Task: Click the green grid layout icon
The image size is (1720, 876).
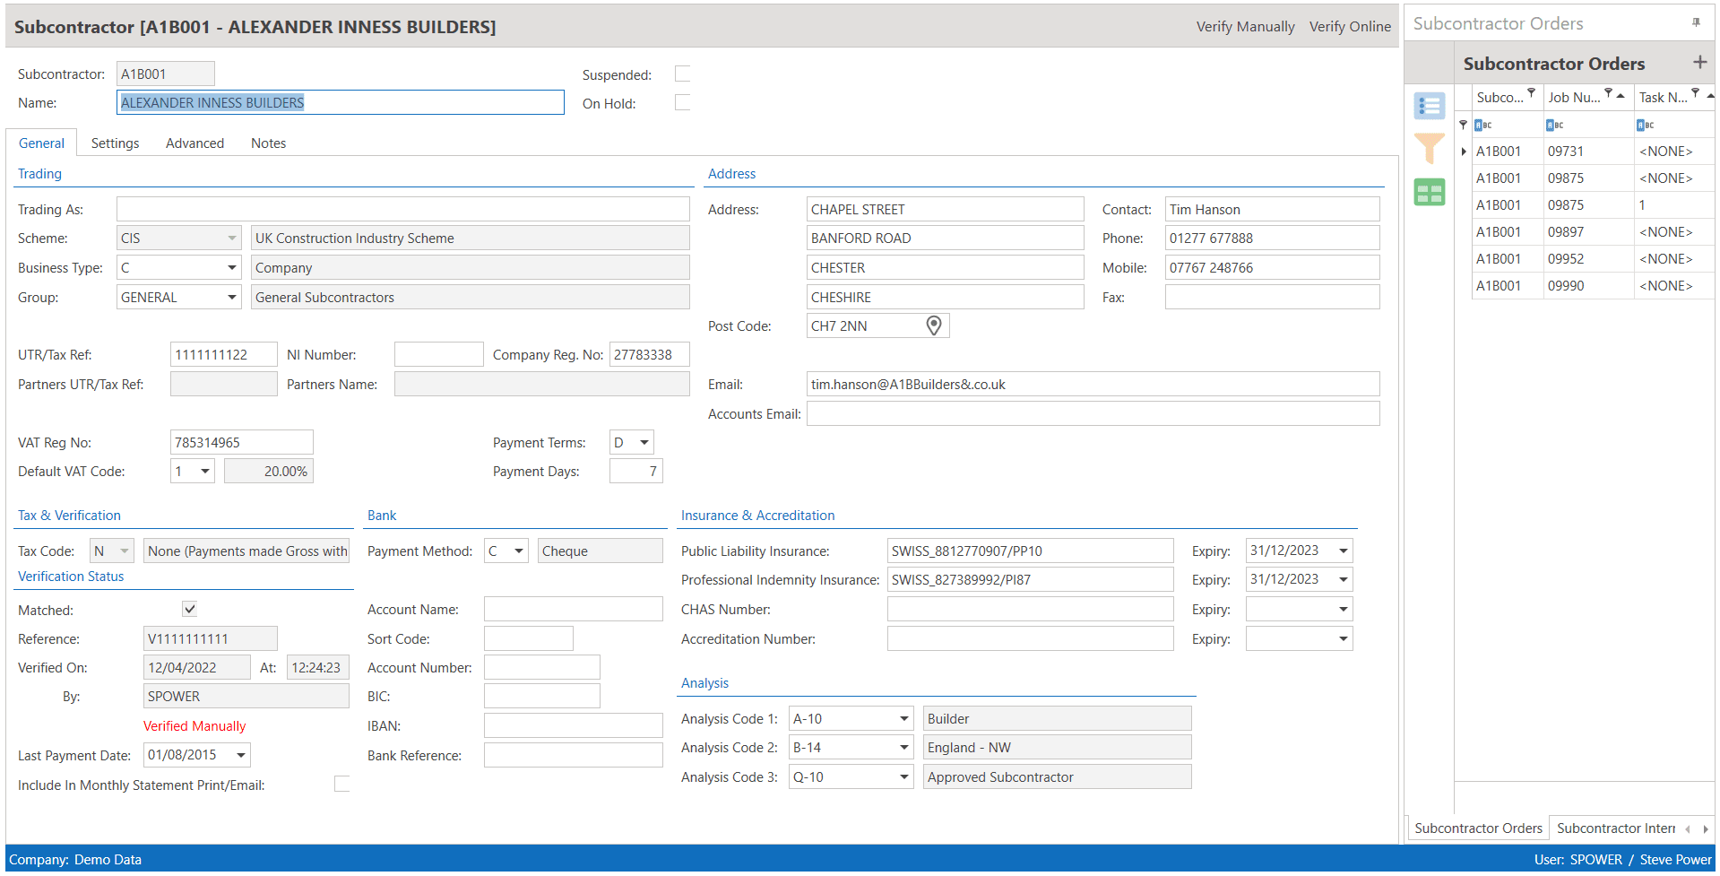Action: pos(1429,192)
